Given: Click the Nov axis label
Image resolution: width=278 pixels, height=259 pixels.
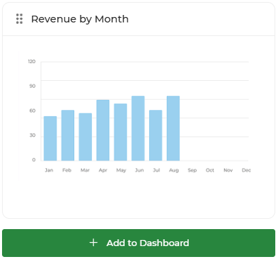Looking at the screenshot, I should 228,170.
